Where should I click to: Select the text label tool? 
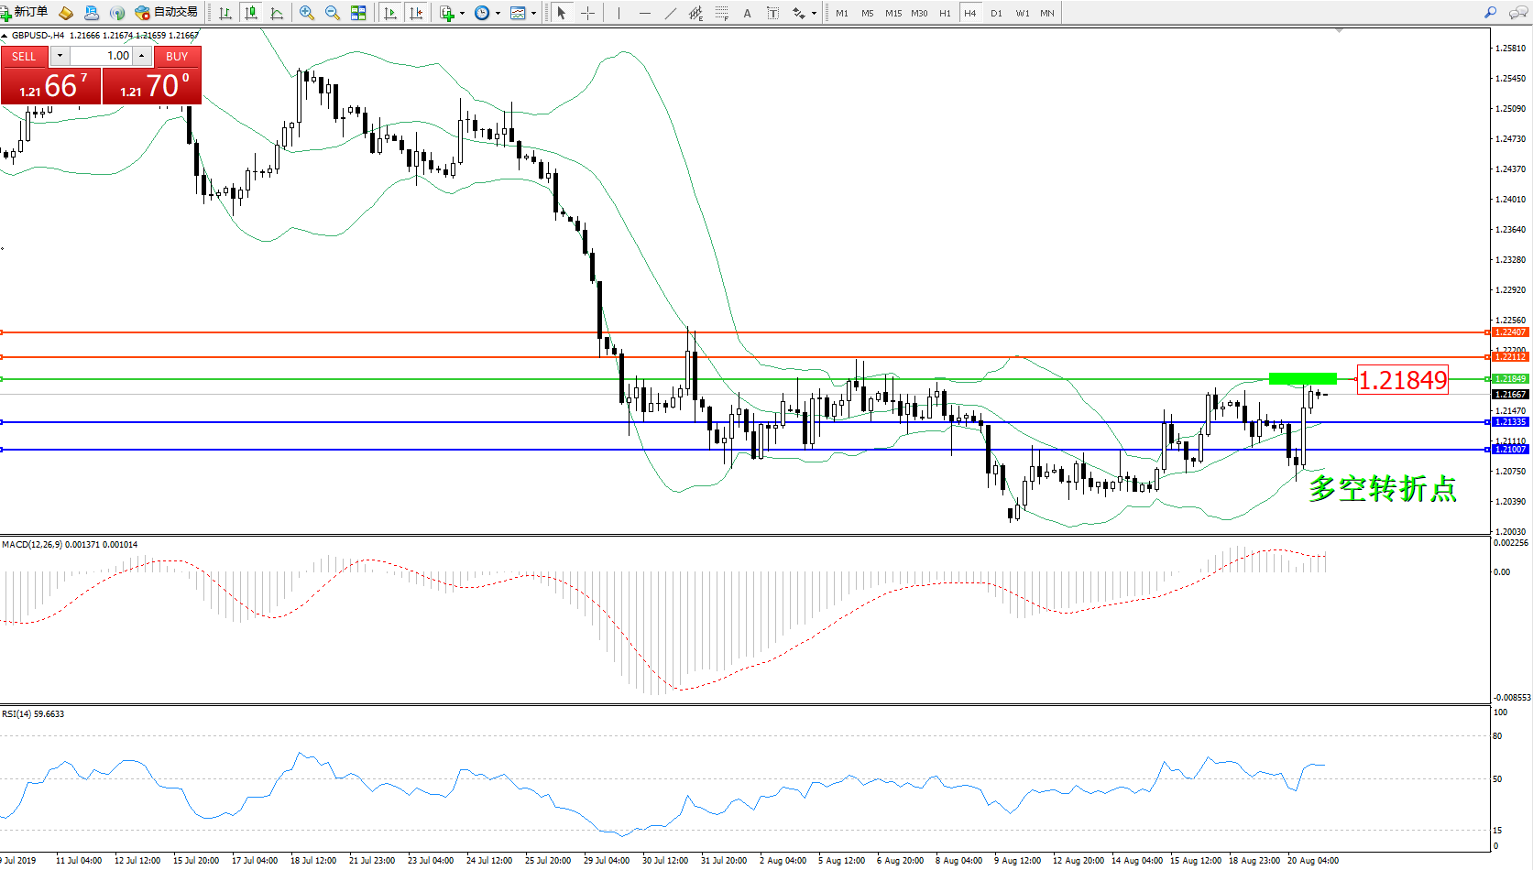[x=747, y=13]
